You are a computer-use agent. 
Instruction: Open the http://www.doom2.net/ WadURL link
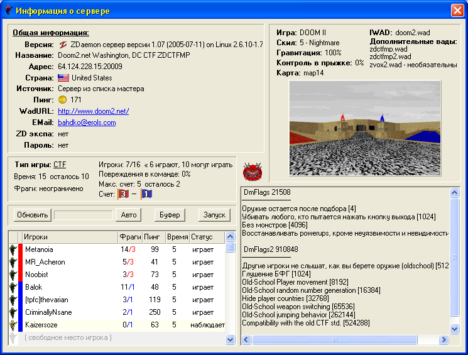[x=93, y=111]
